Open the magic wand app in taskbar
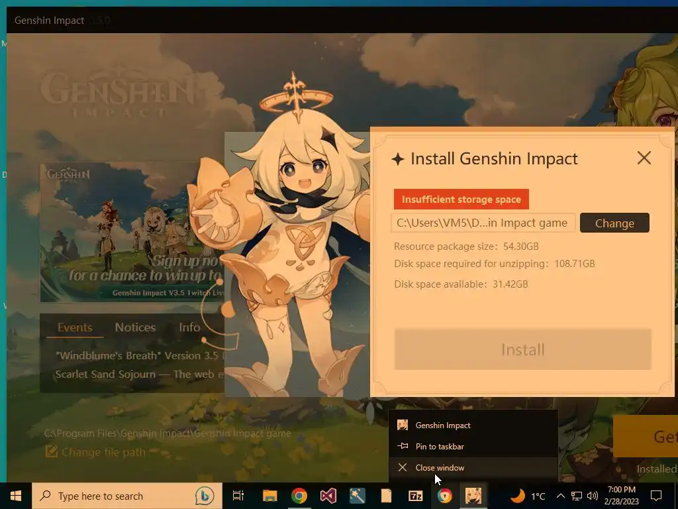 coord(357,496)
